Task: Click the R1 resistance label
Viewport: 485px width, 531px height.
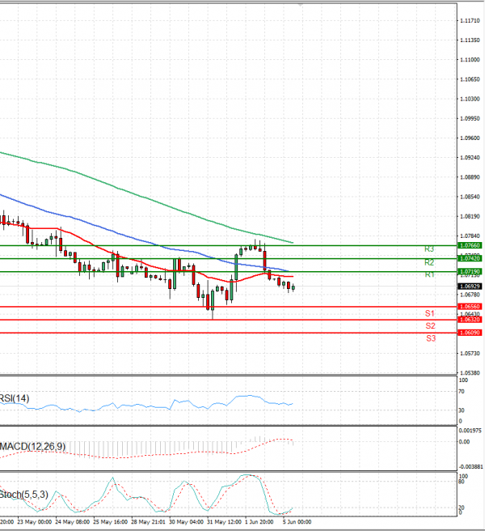Action: pyautogui.click(x=429, y=274)
